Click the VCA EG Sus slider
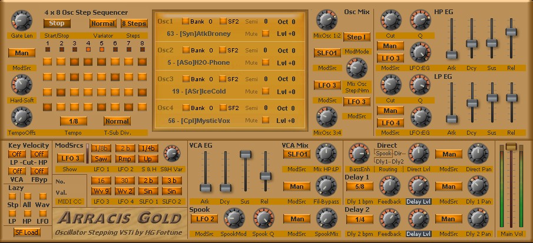This screenshot has width=533, height=243. coord(244,154)
